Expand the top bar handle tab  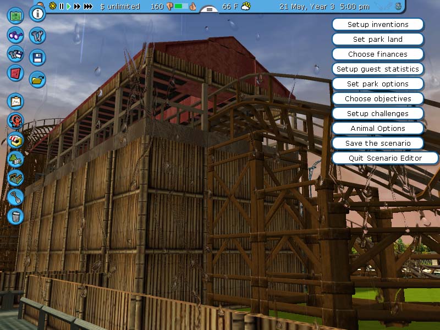(x=209, y=9)
